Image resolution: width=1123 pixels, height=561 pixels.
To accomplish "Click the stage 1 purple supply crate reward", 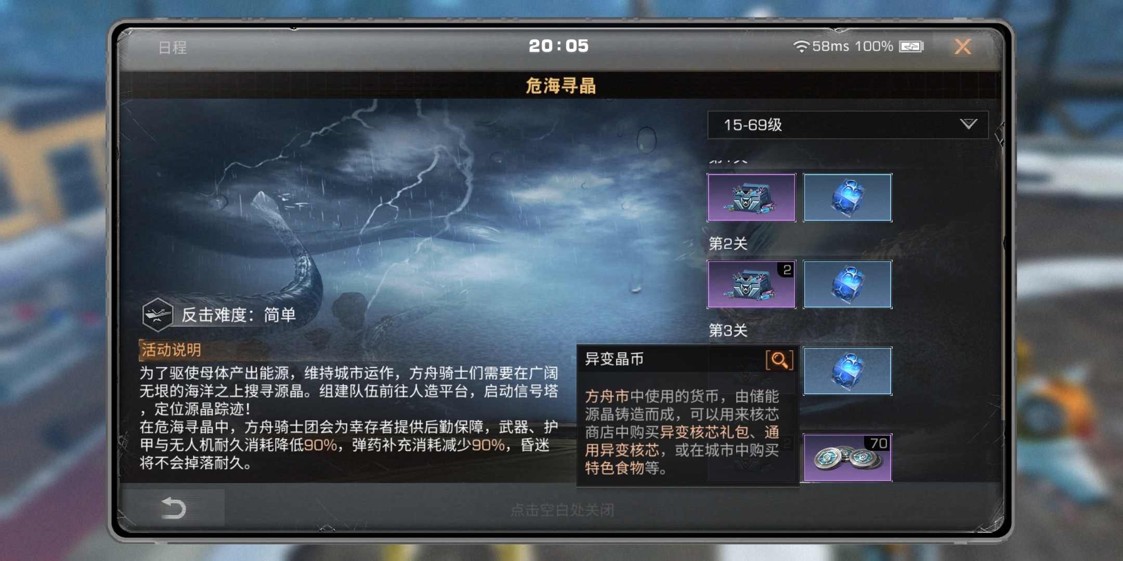I will pyautogui.click(x=751, y=197).
